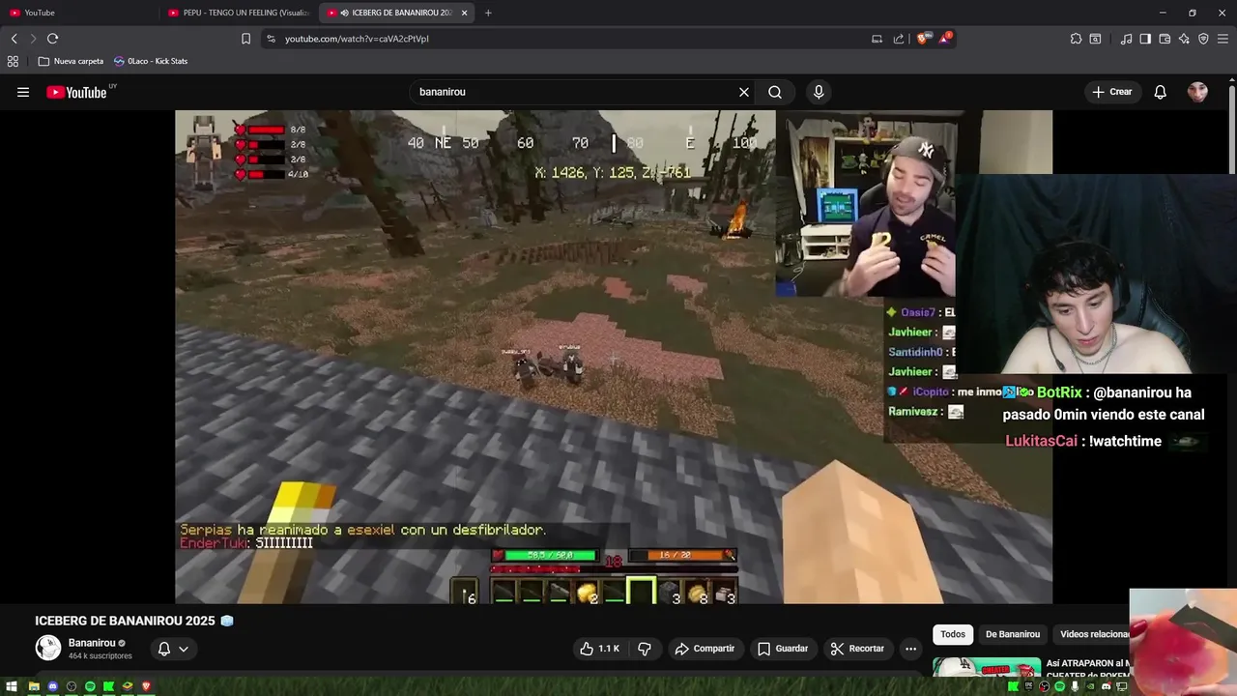1237x696 pixels.
Task: Open Spotify from the taskbar
Action: 90,686
